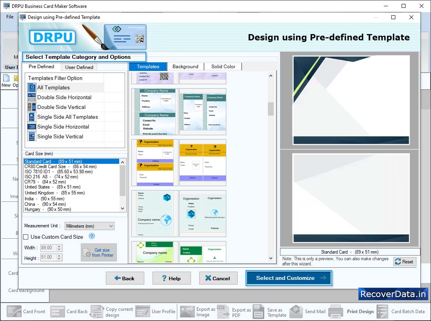Select India (90 x 55 mm) size

(71, 199)
